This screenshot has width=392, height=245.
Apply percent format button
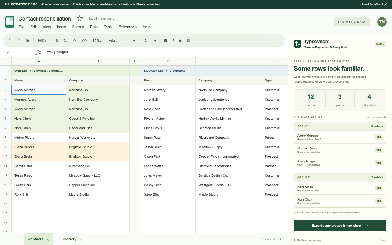65,40
